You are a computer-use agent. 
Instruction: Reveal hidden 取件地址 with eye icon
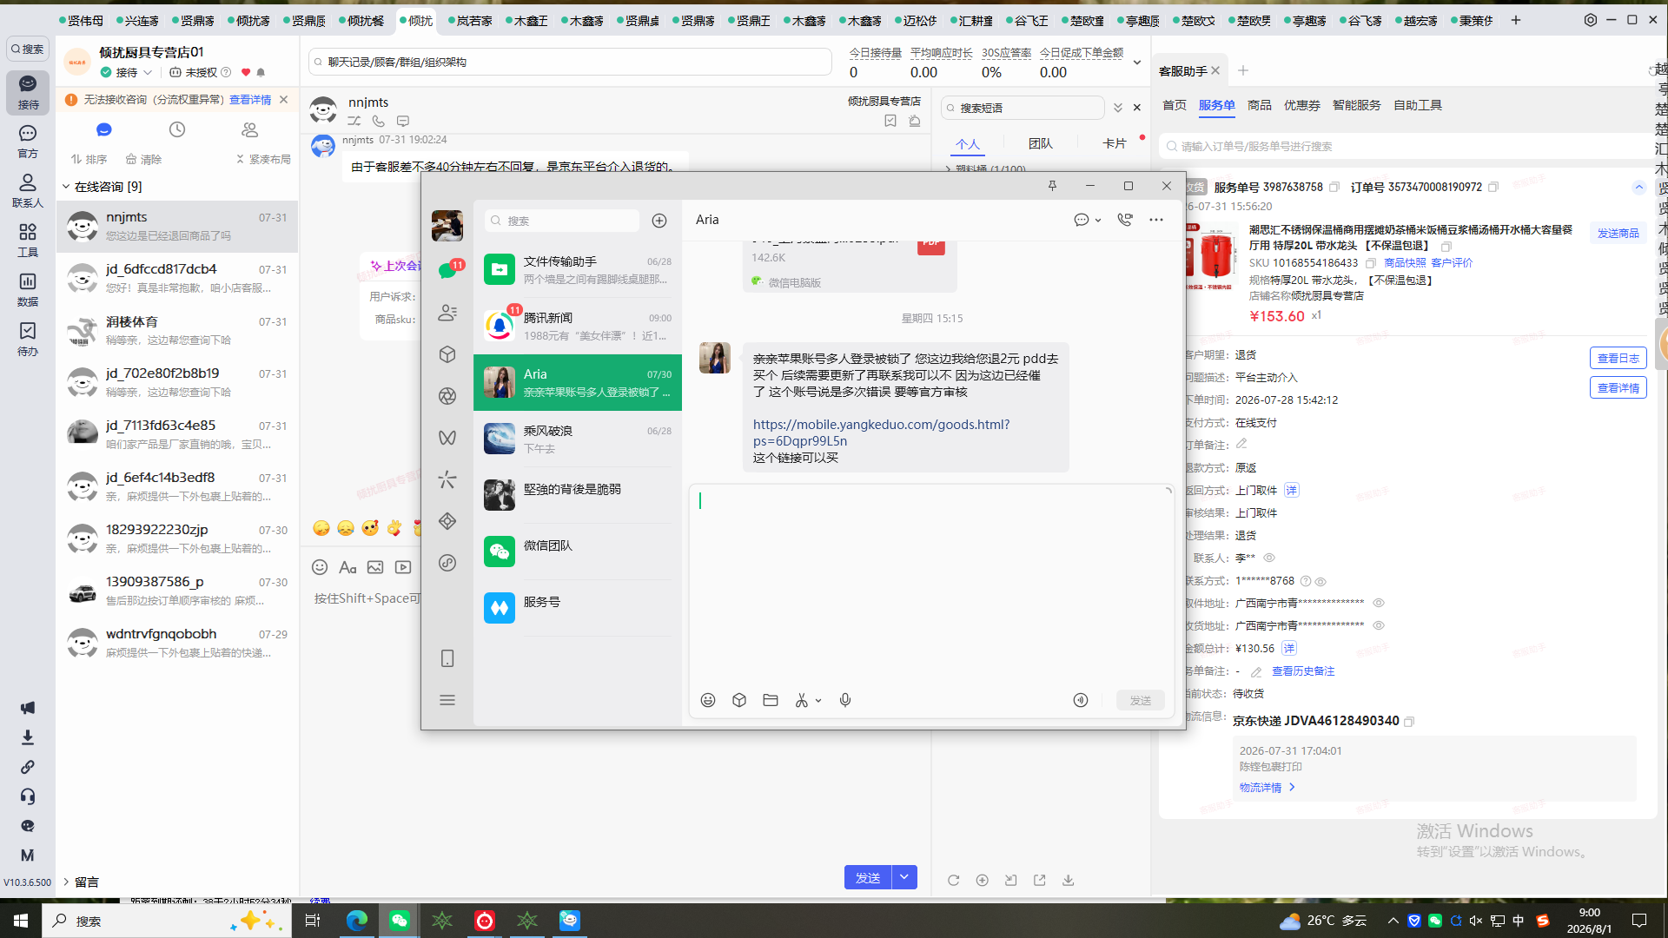click(x=1379, y=603)
